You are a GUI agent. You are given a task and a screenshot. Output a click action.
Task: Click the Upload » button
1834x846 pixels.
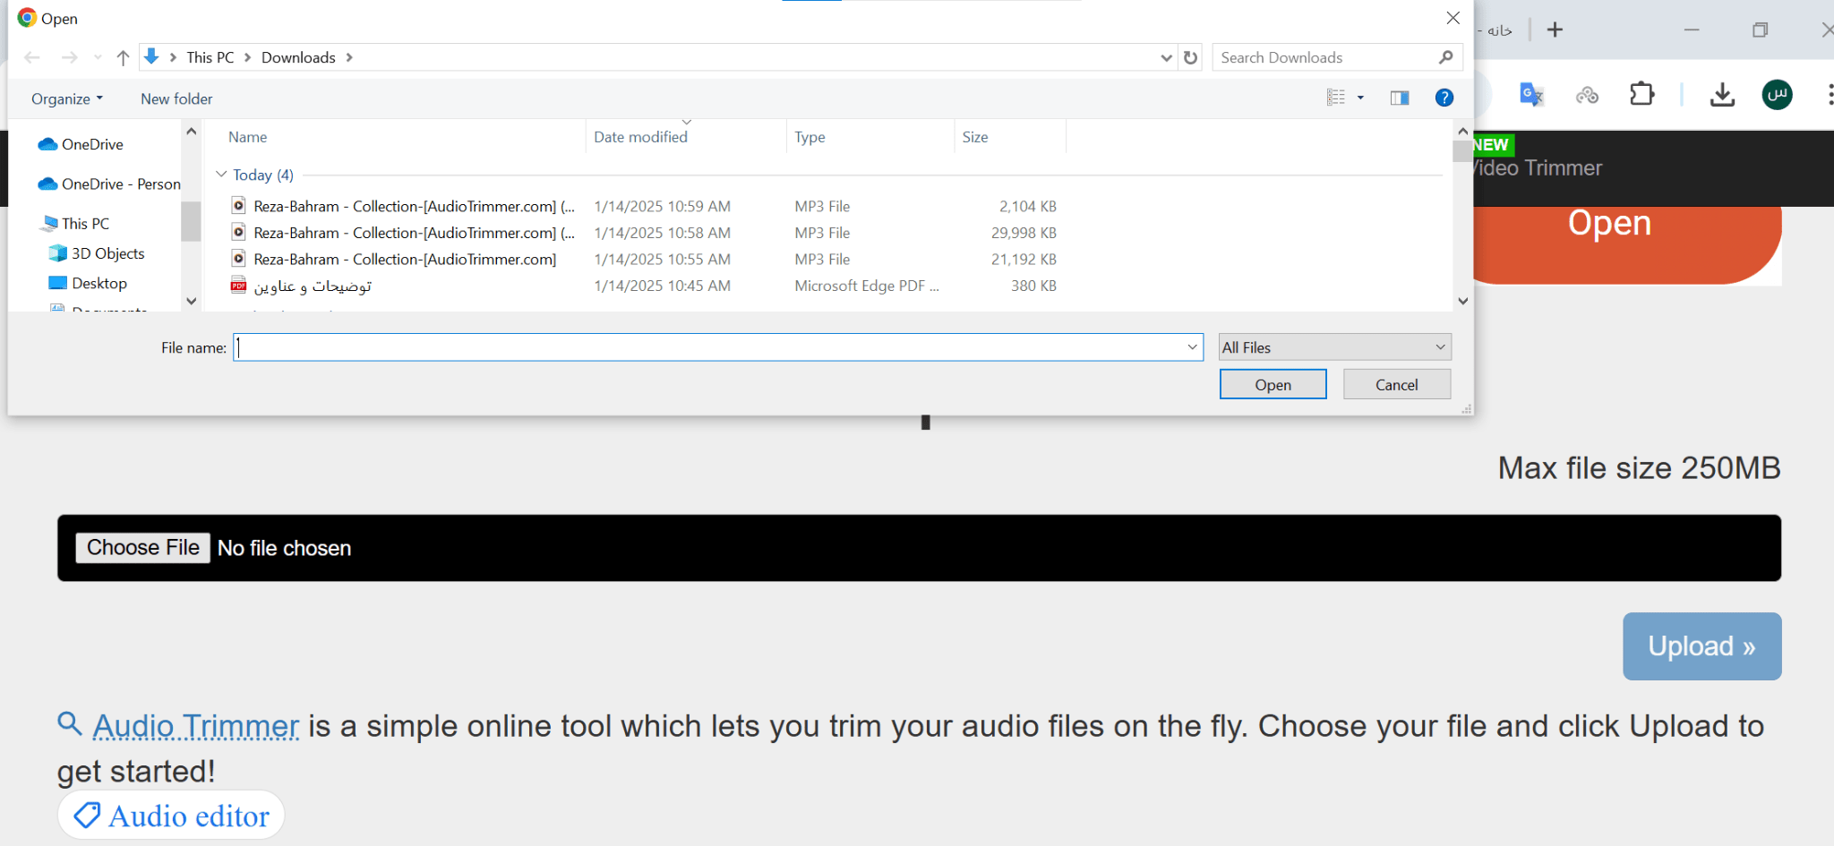tap(1701, 646)
